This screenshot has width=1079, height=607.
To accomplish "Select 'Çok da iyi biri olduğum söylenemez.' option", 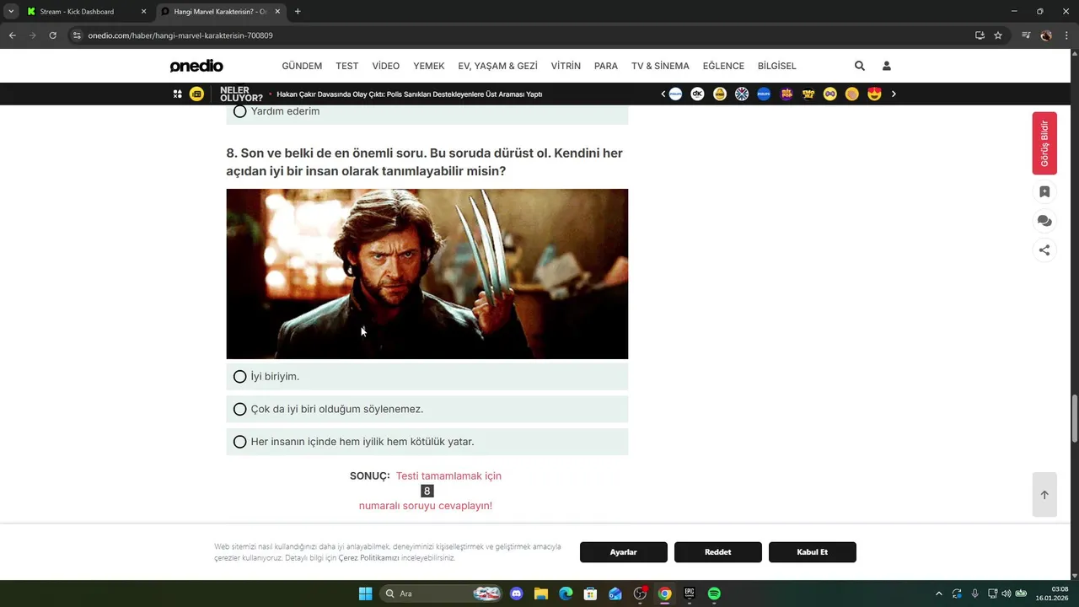I will 427,409.
